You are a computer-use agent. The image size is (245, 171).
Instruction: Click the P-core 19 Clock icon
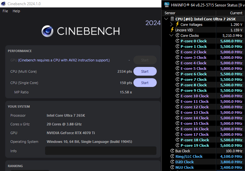[x=178, y=145]
